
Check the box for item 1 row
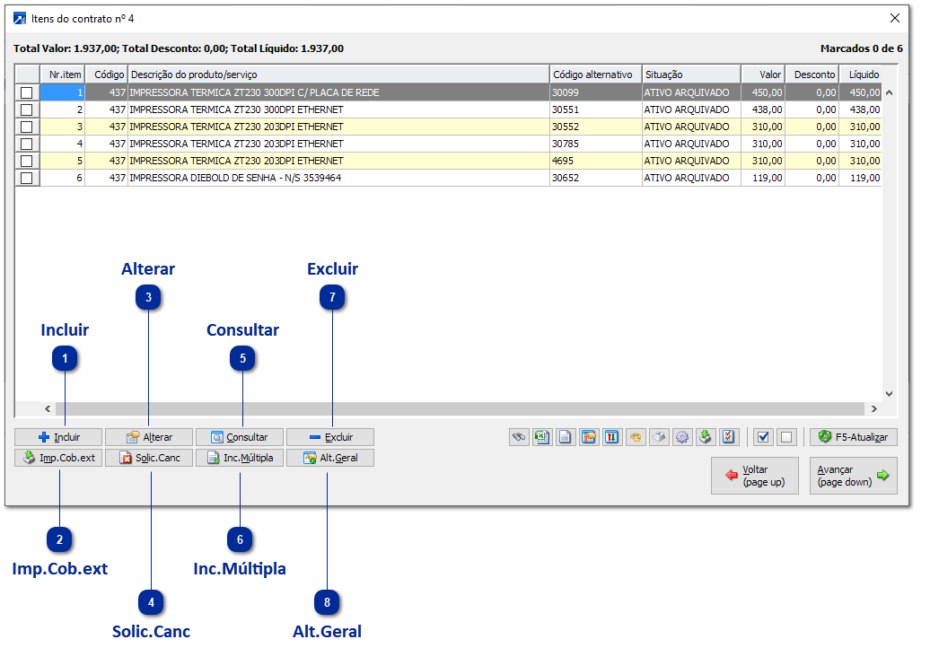click(27, 92)
